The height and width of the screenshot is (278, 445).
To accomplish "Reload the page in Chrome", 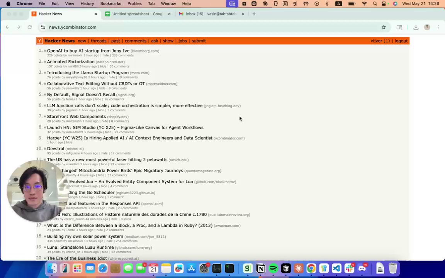I will click(30, 27).
